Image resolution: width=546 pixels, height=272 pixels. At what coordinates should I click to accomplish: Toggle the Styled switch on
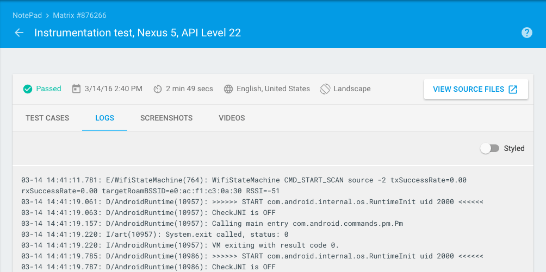(489, 148)
